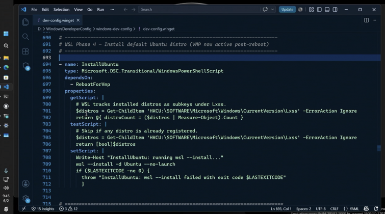Open the File menu
The width and height of the screenshot is (385, 214).
tap(34, 9)
